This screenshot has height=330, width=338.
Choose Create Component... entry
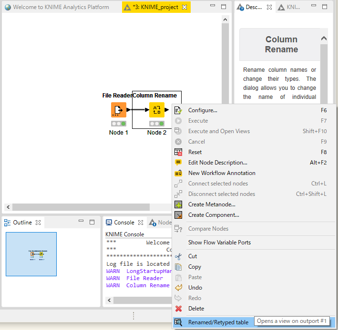pos(255,215)
